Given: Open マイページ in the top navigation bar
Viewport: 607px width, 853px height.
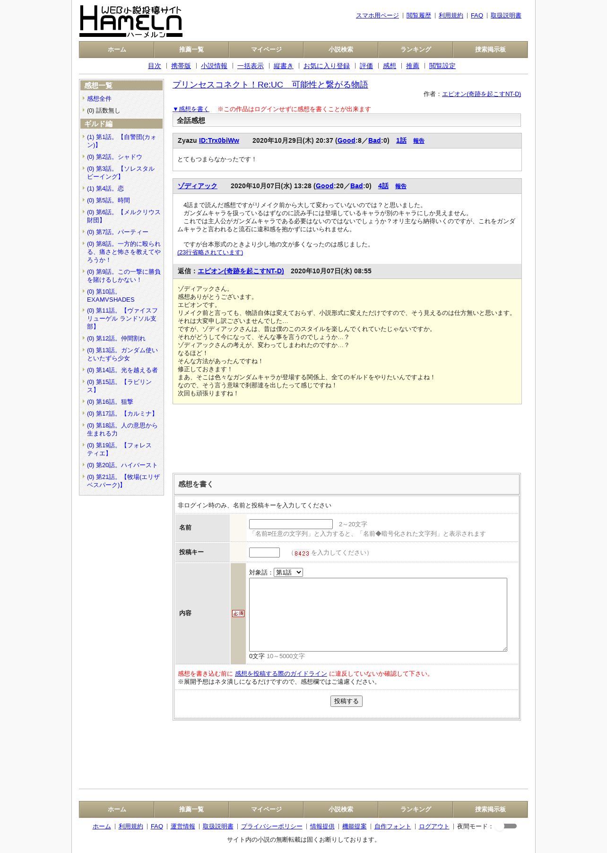Looking at the screenshot, I should [266, 50].
